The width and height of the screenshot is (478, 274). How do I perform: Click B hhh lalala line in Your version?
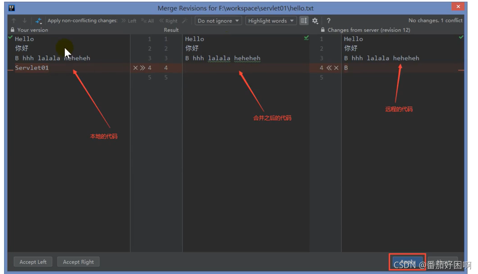coord(53,58)
